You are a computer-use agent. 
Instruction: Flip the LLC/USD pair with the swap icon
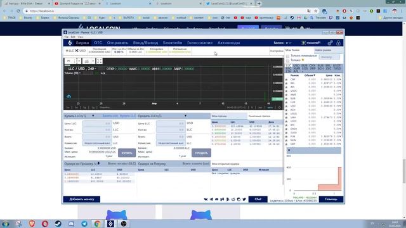pos(77,51)
